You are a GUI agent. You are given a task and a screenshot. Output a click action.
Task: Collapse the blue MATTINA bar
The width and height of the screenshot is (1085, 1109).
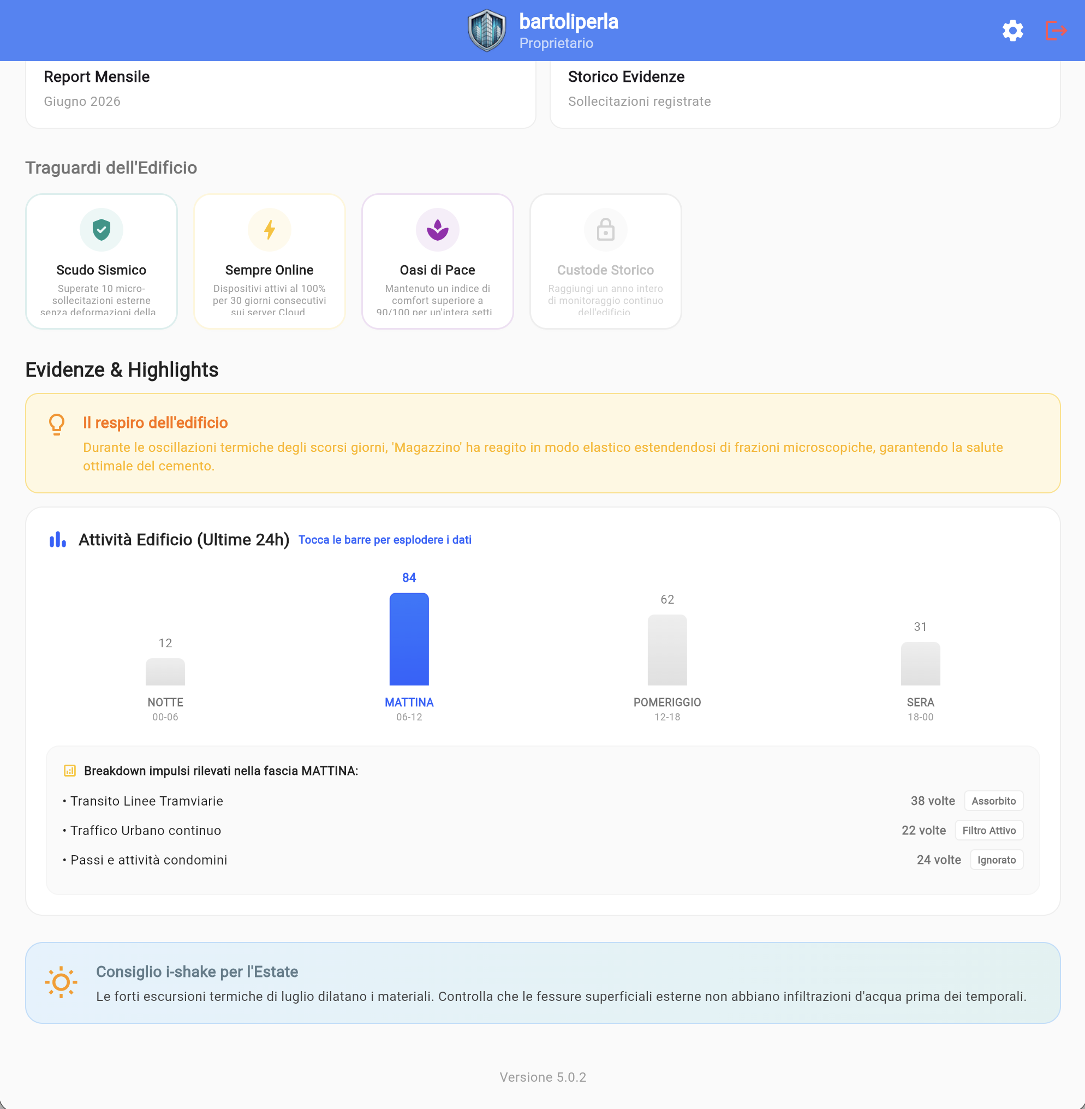409,639
